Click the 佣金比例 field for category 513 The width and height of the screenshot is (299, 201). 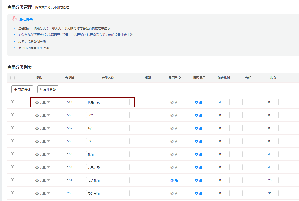coord(223,102)
